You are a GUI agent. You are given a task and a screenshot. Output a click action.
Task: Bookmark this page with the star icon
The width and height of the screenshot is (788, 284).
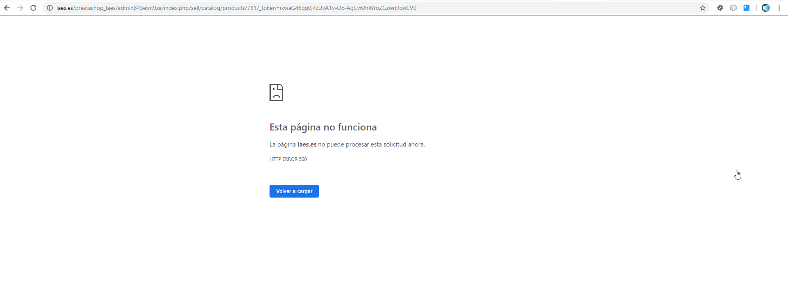[703, 8]
